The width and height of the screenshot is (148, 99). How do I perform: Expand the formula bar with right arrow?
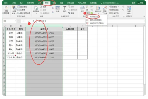click(144, 21)
